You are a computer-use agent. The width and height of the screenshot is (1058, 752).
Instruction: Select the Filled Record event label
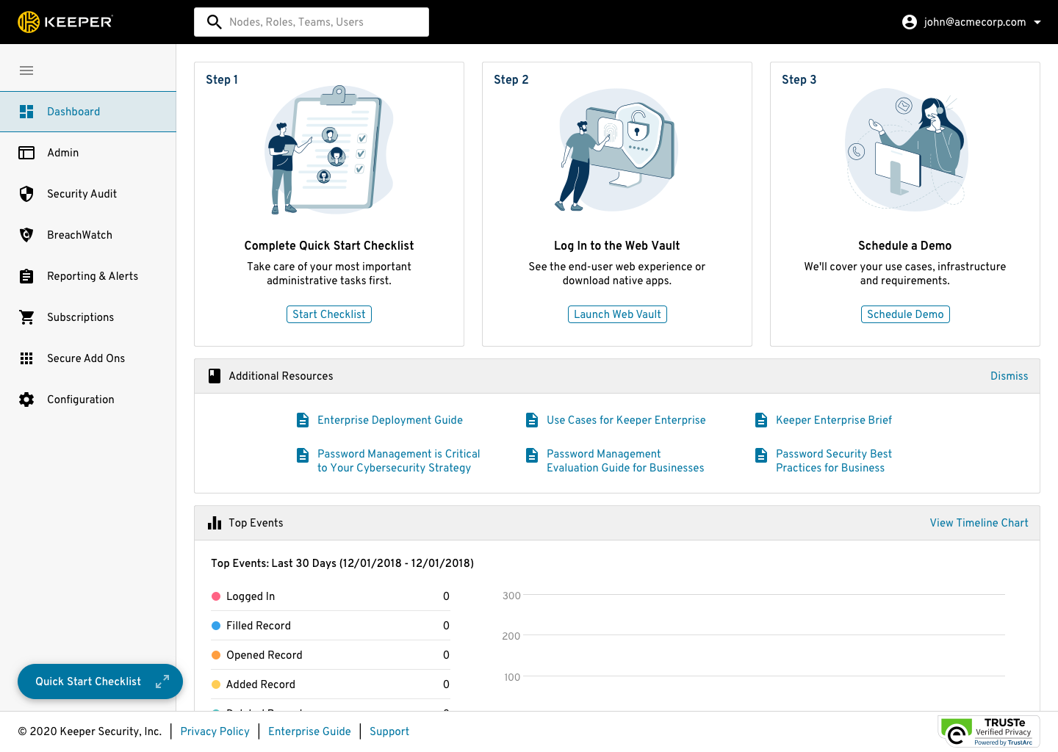click(259, 626)
